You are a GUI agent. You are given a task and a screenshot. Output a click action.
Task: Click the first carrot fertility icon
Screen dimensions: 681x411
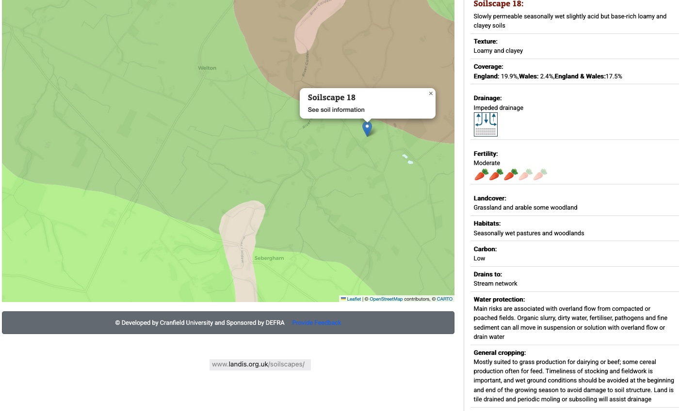pos(481,175)
